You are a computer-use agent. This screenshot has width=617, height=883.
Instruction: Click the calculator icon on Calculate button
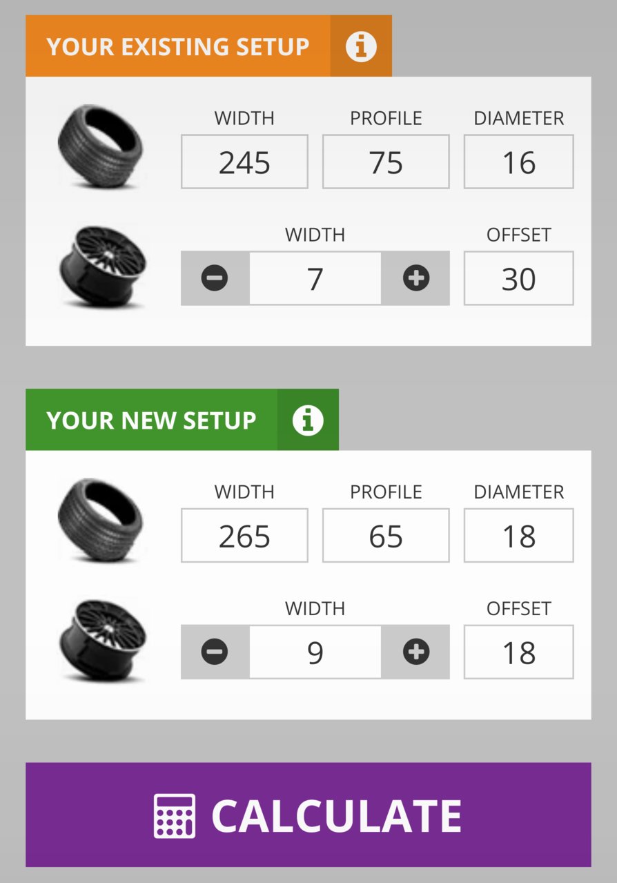[175, 815]
